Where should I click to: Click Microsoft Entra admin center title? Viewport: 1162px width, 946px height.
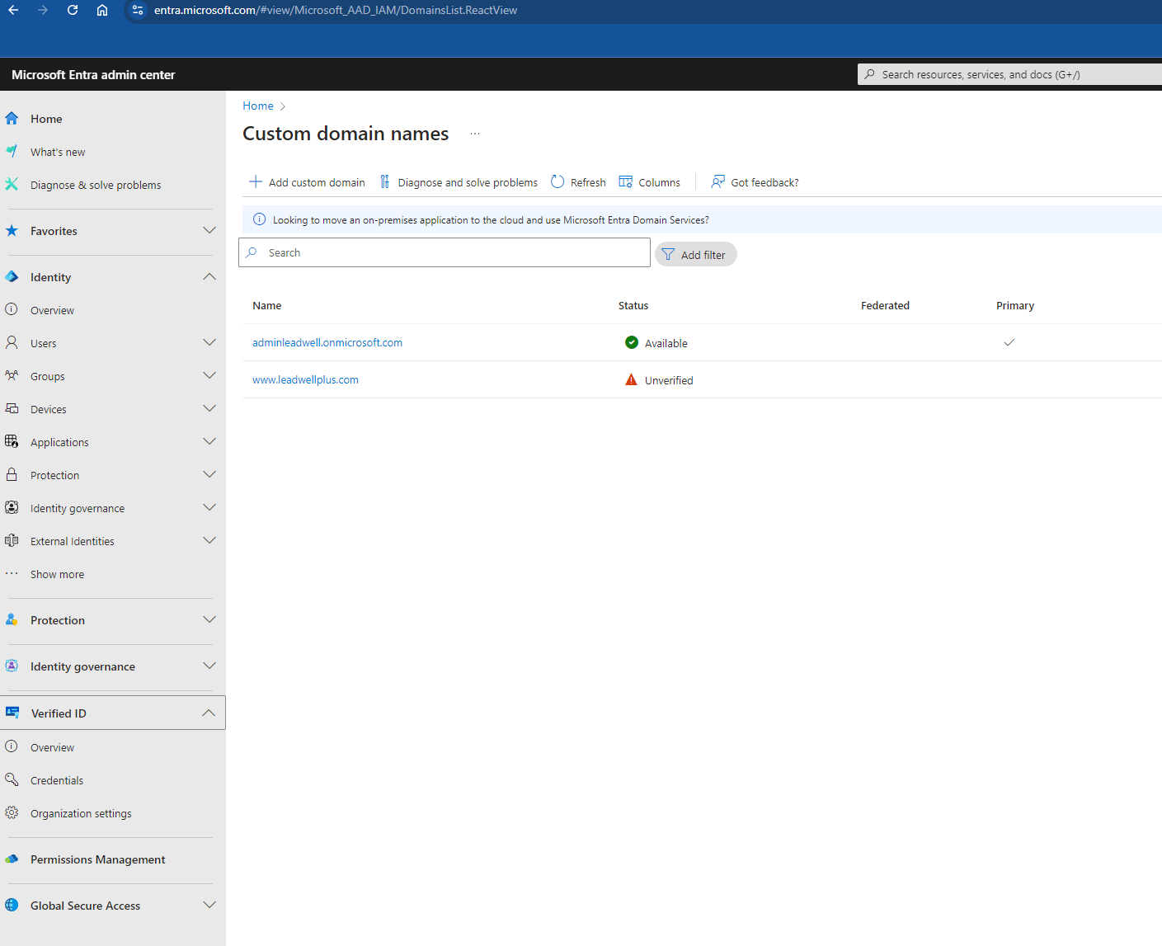pyautogui.click(x=93, y=74)
